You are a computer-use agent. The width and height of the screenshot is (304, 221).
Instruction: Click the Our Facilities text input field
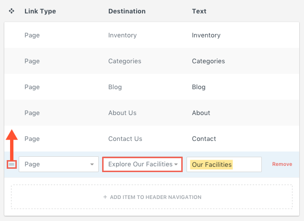tap(224, 164)
